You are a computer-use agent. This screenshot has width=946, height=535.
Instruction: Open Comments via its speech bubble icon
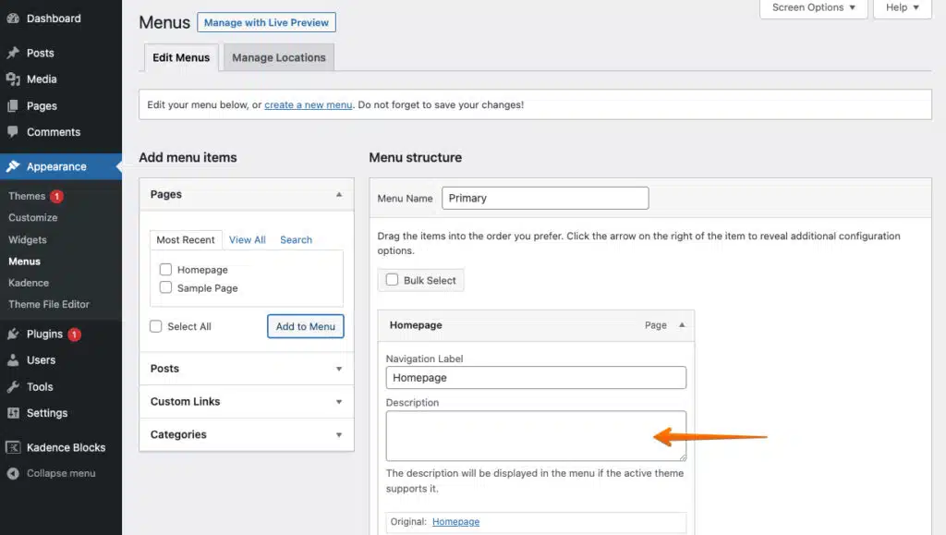click(11, 132)
